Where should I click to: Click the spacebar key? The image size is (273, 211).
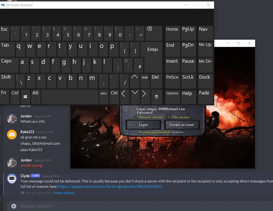70,97
